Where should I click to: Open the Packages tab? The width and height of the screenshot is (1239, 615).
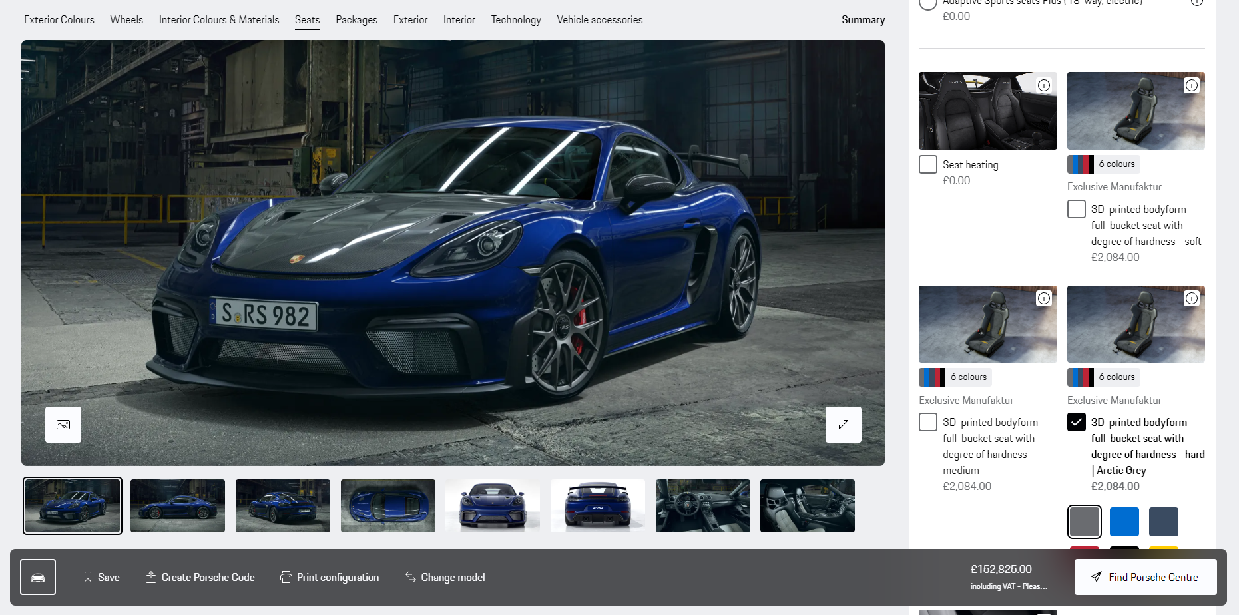(357, 20)
